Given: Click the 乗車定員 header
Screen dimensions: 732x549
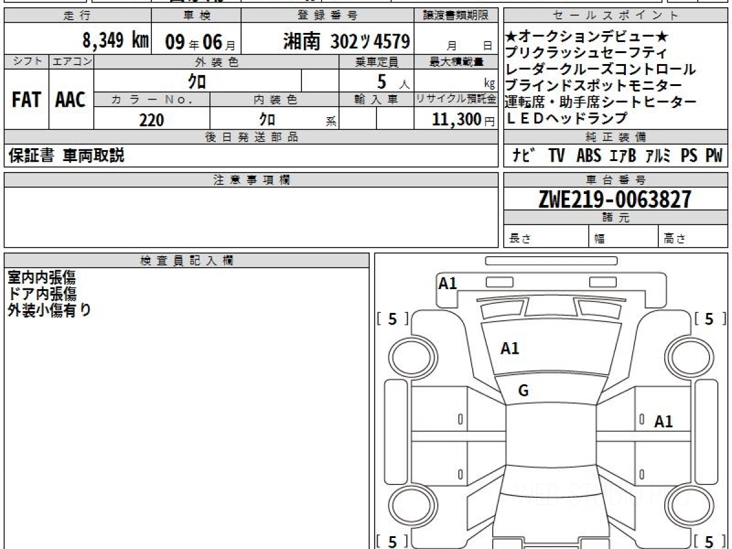Looking at the screenshot, I should (376, 62).
